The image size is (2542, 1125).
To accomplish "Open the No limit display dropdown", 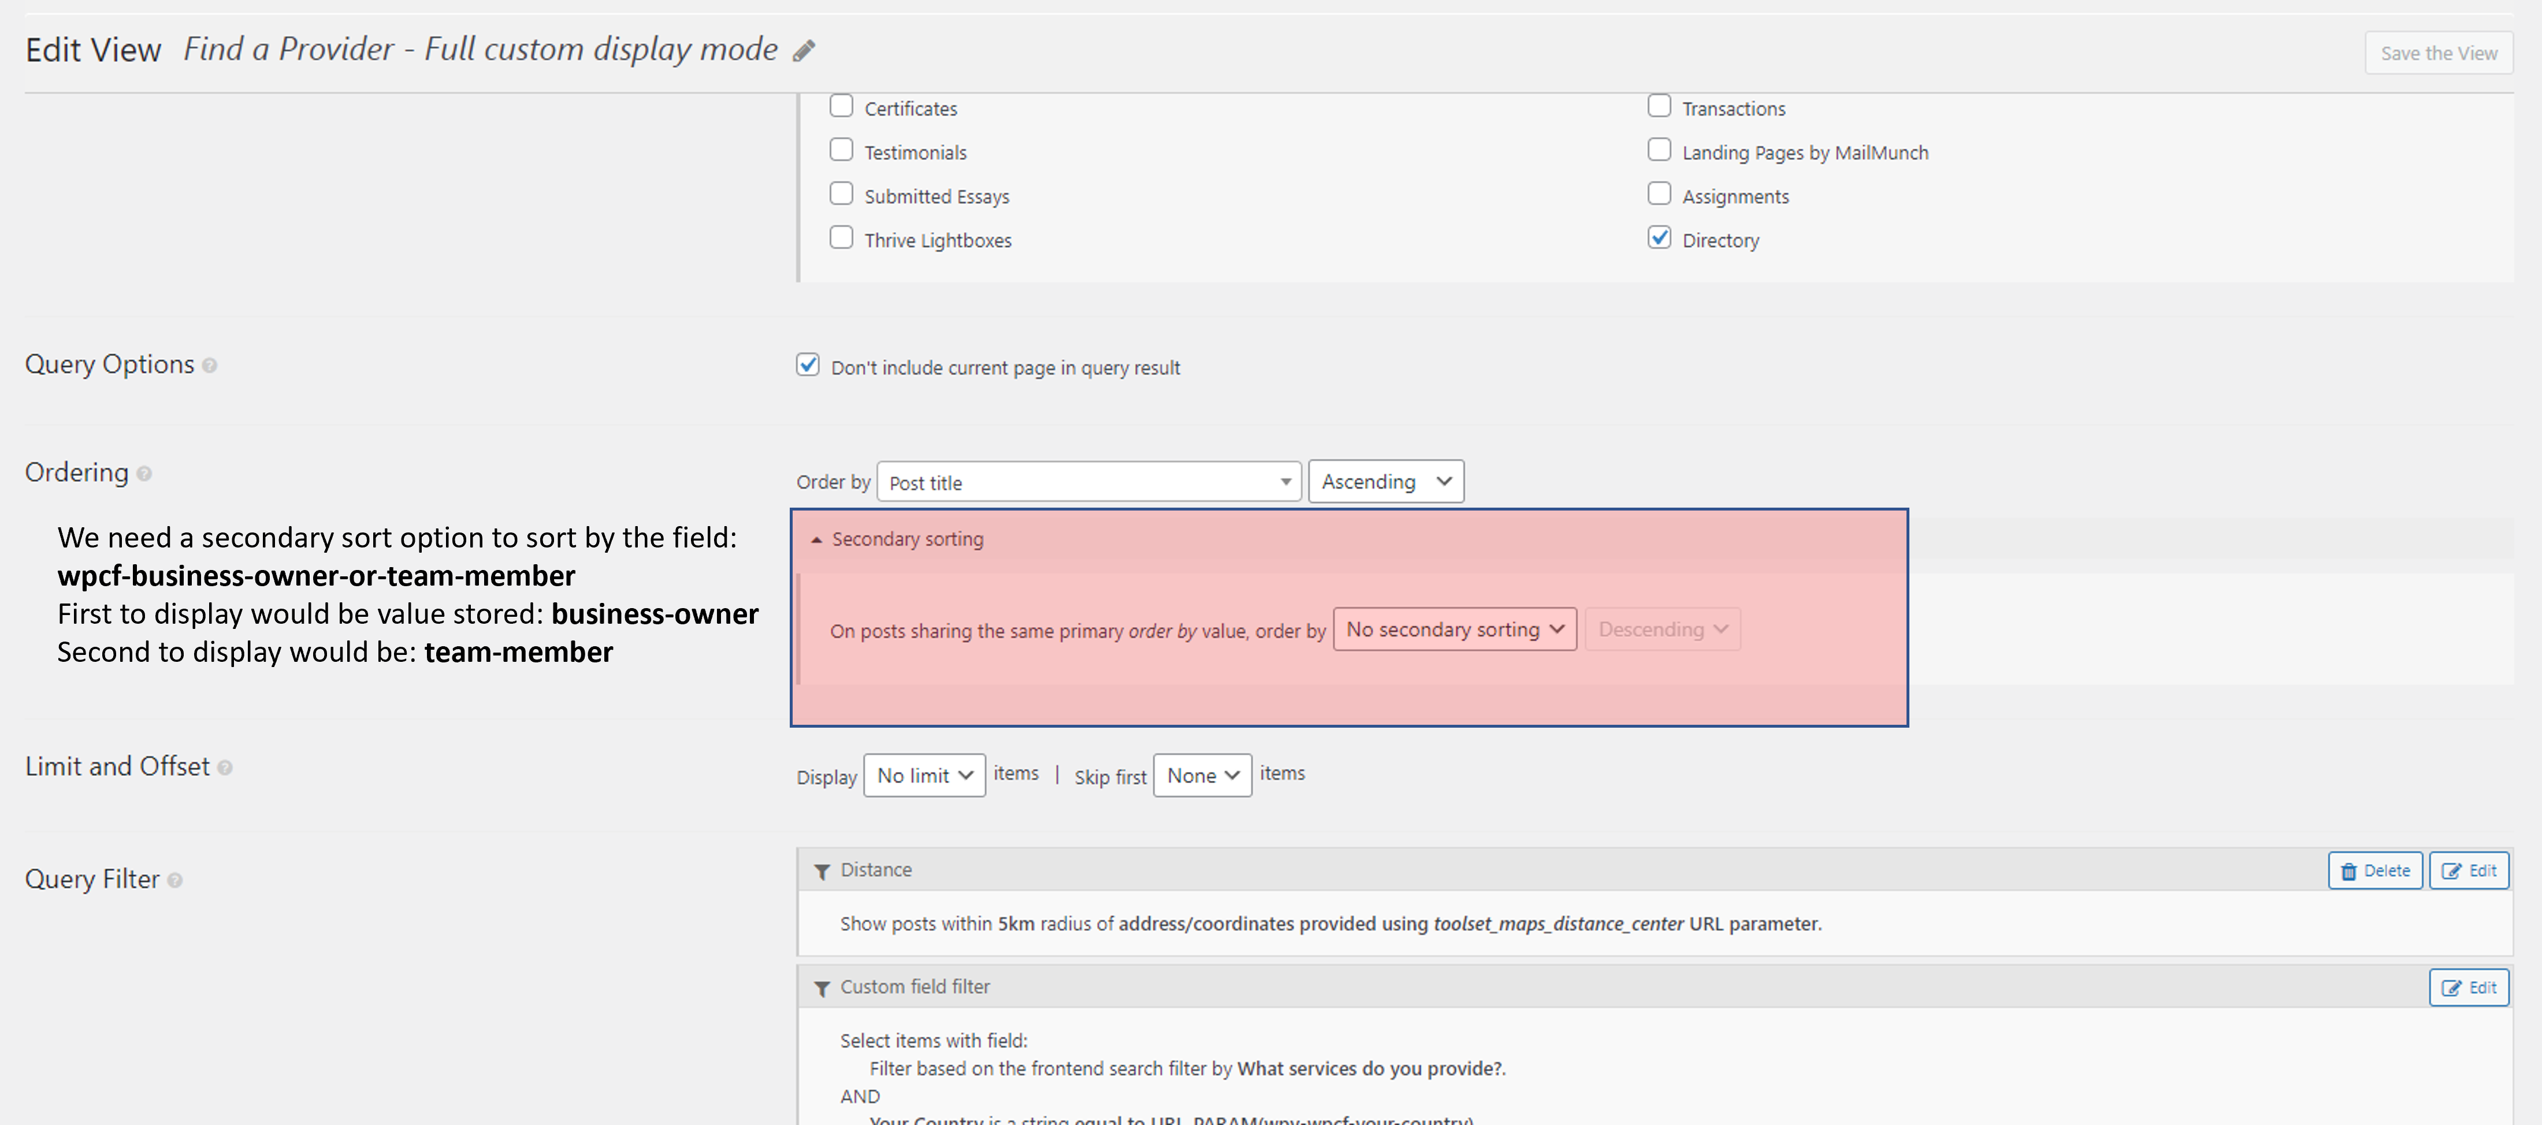I will [924, 776].
